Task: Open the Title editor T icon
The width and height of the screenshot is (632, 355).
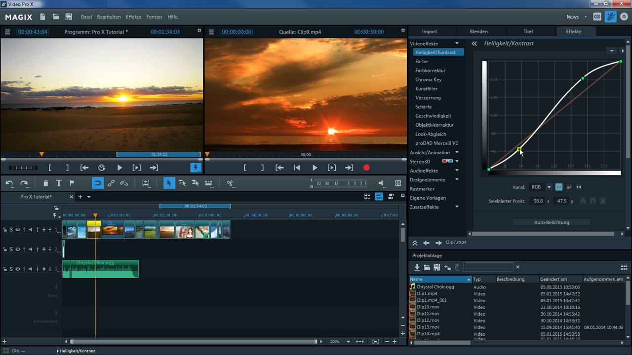Action: (59, 183)
